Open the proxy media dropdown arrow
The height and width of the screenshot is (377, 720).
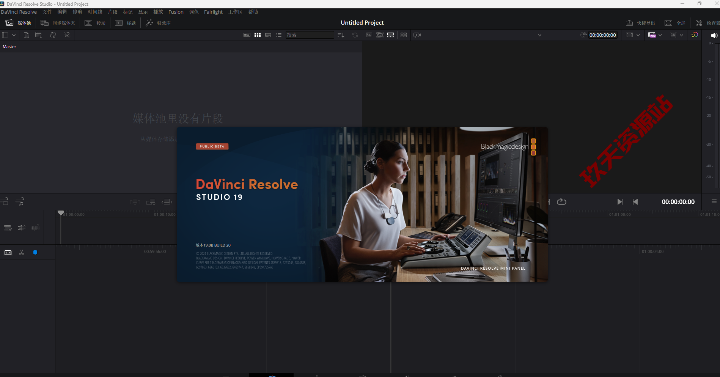pyautogui.click(x=660, y=35)
